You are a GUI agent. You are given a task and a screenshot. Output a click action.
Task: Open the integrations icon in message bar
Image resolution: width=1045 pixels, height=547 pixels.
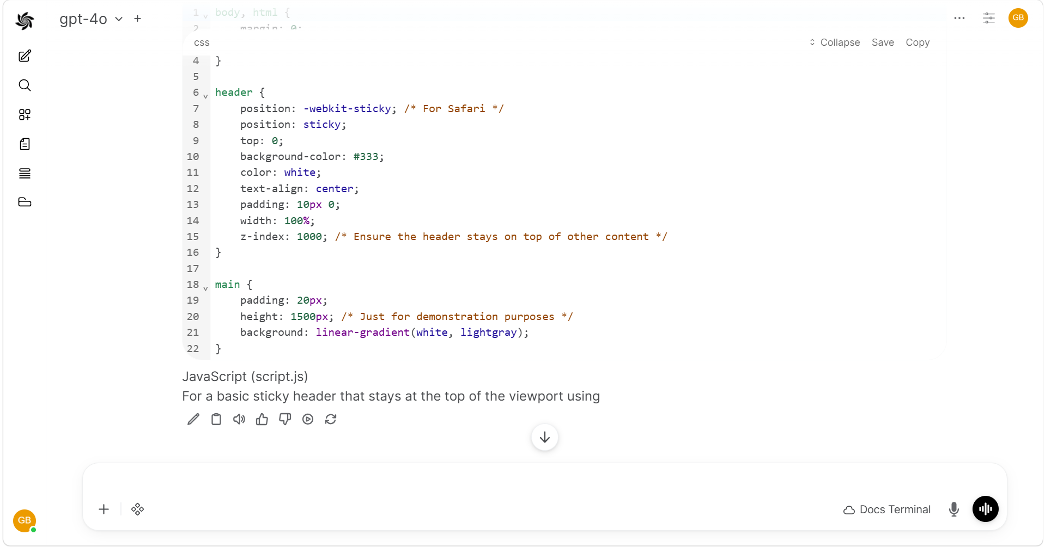138,509
